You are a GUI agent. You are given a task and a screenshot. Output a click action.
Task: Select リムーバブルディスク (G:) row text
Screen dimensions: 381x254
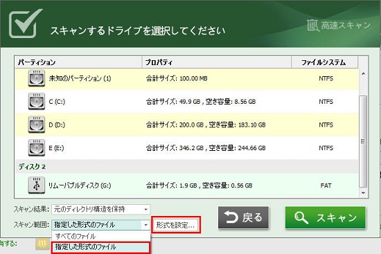pos(80,185)
